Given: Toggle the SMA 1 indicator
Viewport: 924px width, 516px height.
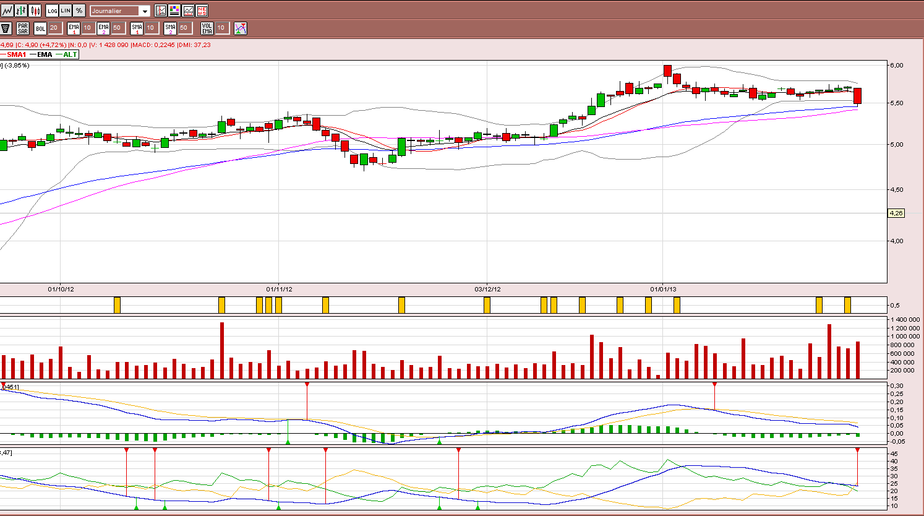Looking at the screenshot, I should (137, 28).
